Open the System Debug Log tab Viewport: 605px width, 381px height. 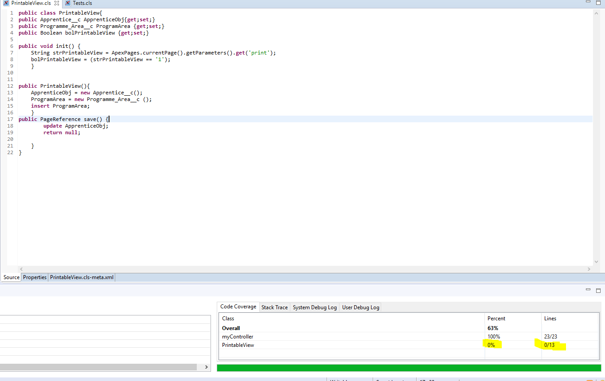point(315,307)
